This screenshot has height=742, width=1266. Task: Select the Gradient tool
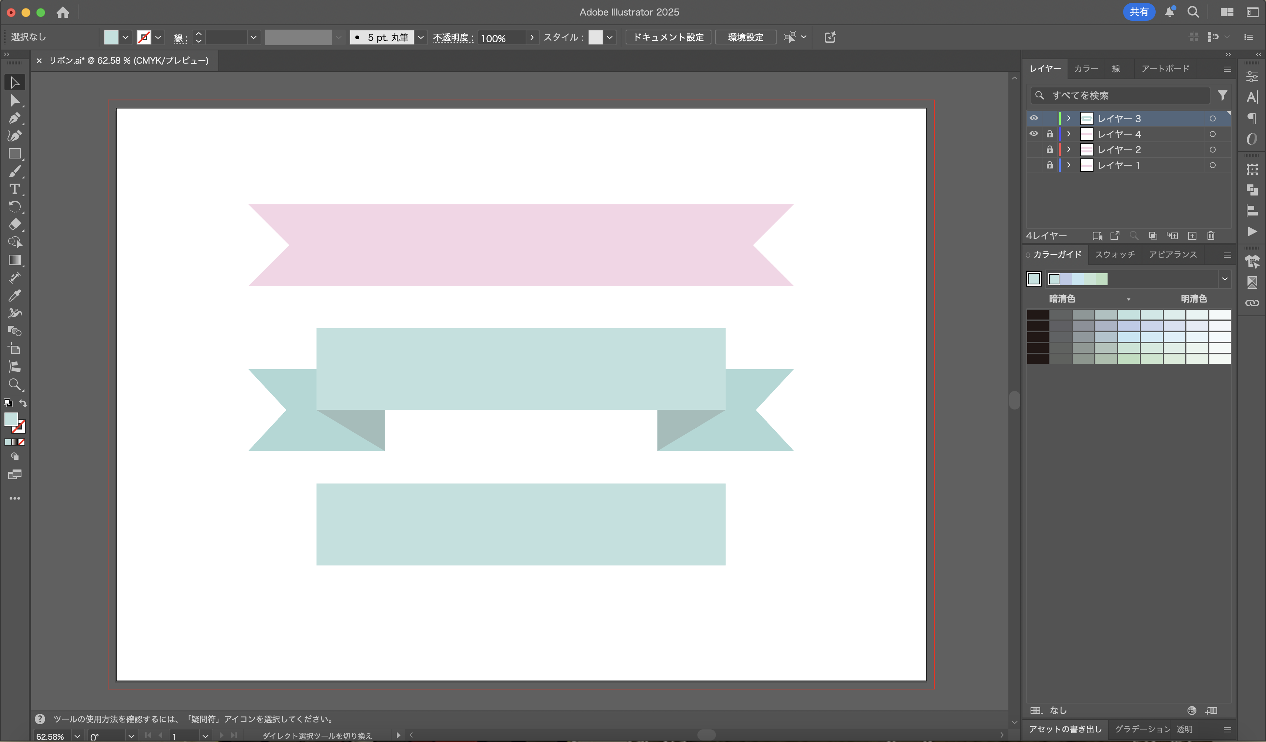pyautogui.click(x=14, y=260)
